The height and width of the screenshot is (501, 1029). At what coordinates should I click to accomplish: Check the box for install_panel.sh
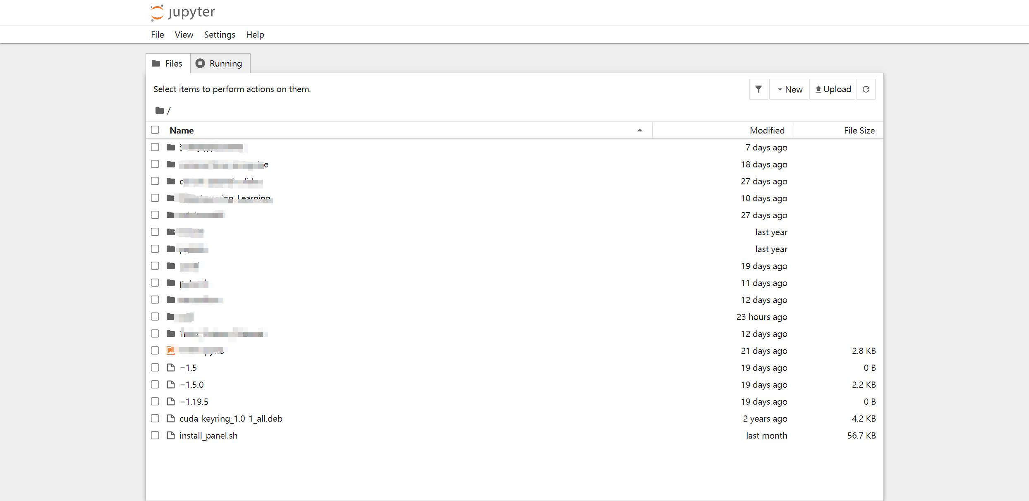tap(155, 435)
